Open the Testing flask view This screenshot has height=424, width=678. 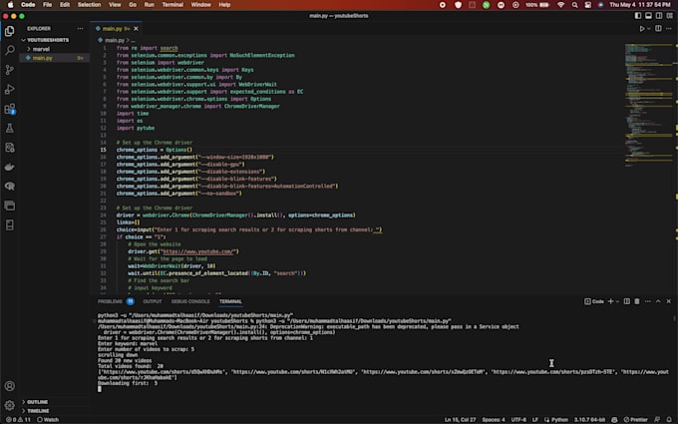coord(10,128)
